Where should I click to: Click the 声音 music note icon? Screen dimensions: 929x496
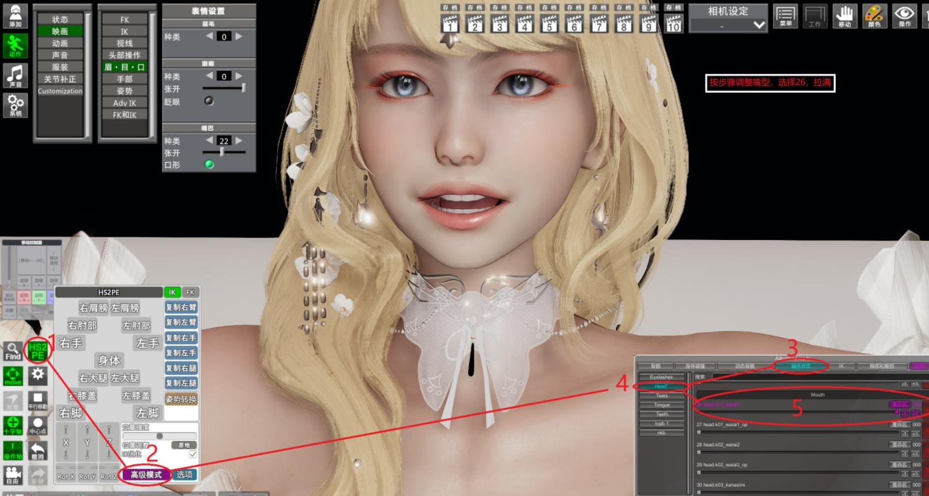point(15,75)
